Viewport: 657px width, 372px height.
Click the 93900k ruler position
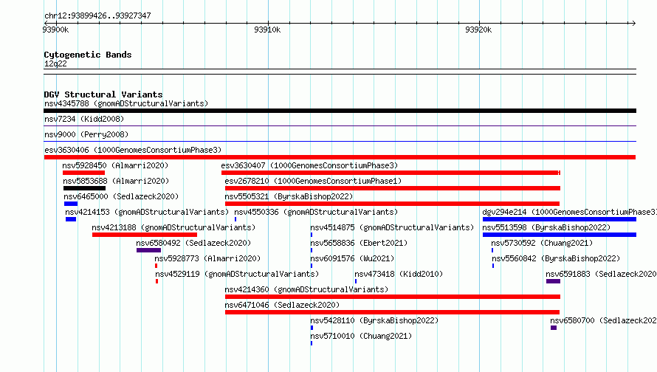coord(55,30)
